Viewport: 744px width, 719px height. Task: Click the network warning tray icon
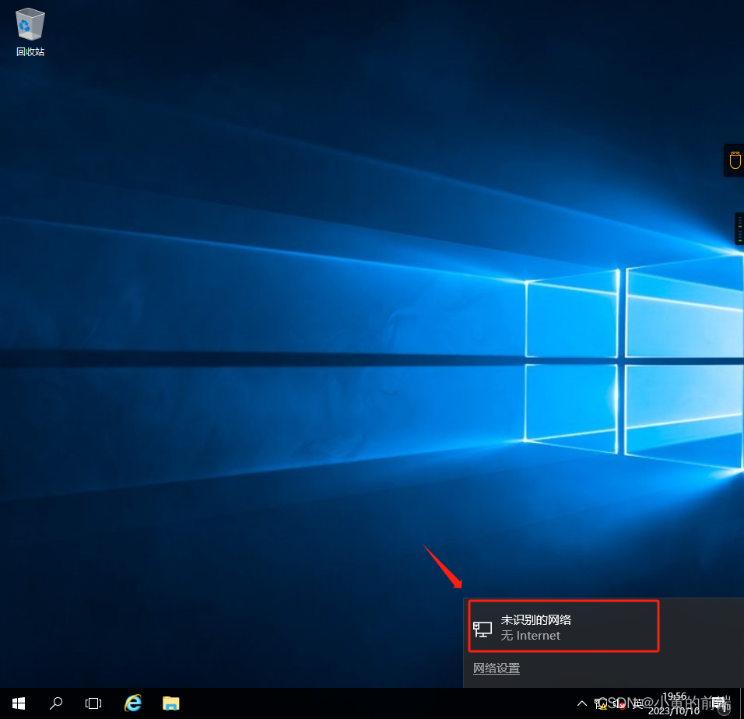point(601,703)
